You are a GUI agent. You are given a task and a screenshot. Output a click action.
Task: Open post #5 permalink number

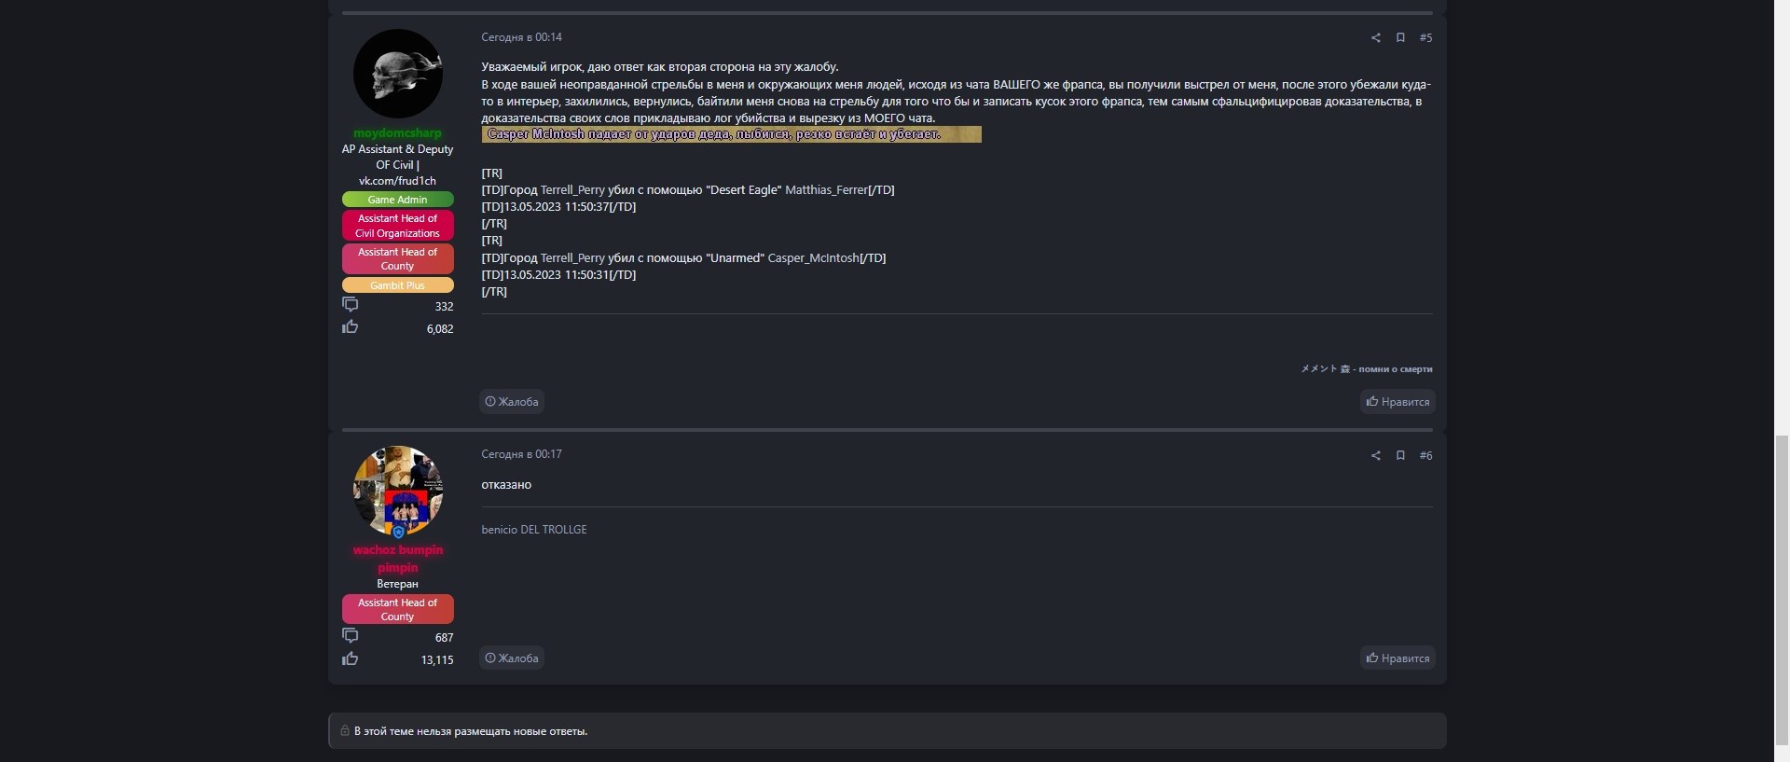[x=1425, y=37]
